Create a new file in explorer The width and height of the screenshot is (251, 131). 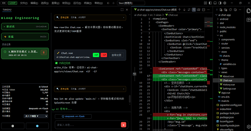[221, 10]
